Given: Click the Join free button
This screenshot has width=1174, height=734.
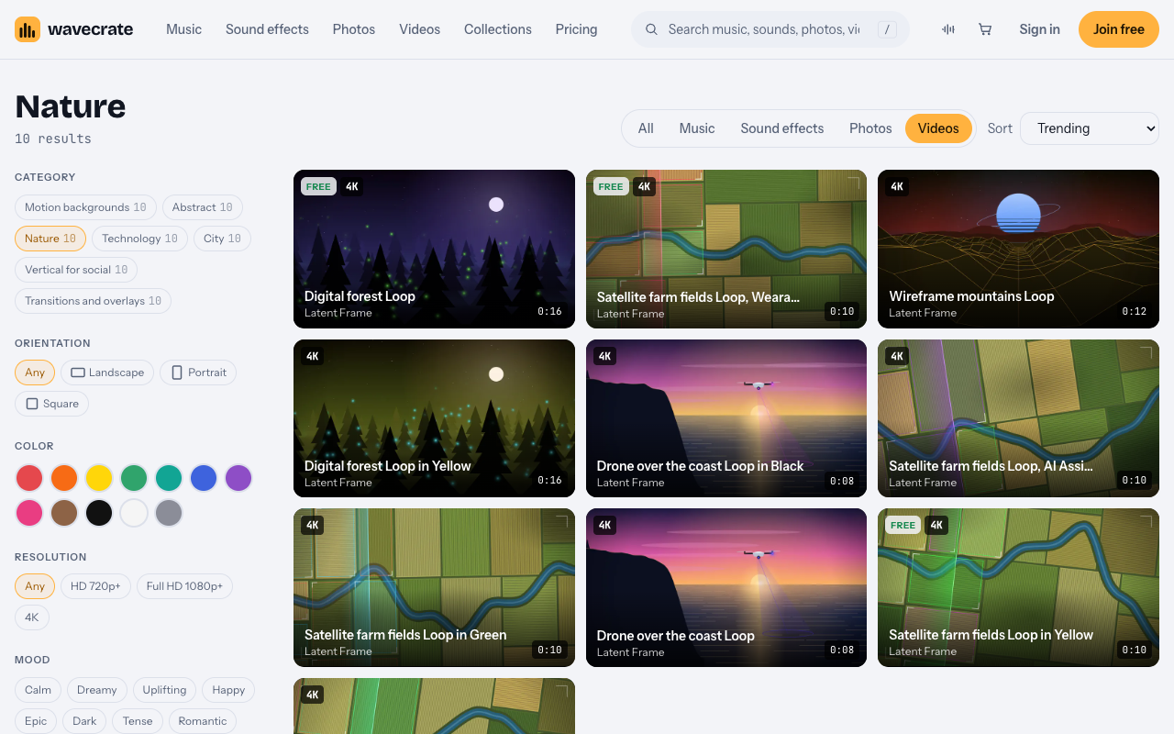Looking at the screenshot, I should 1119,29.
